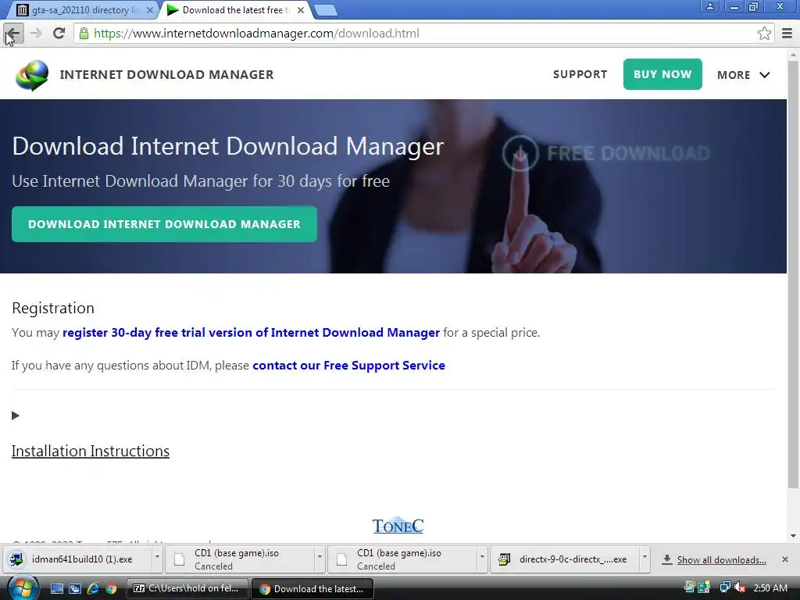Click the Registration heading text

(53, 308)
